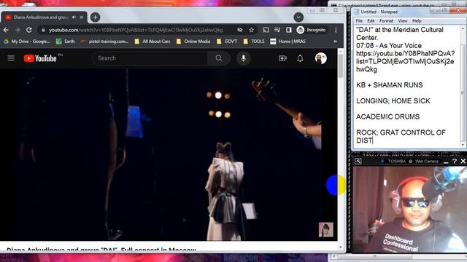Click the 'ACADEMIC DRUMS' line in Notepad
The image size is (467, 262).
387,116
